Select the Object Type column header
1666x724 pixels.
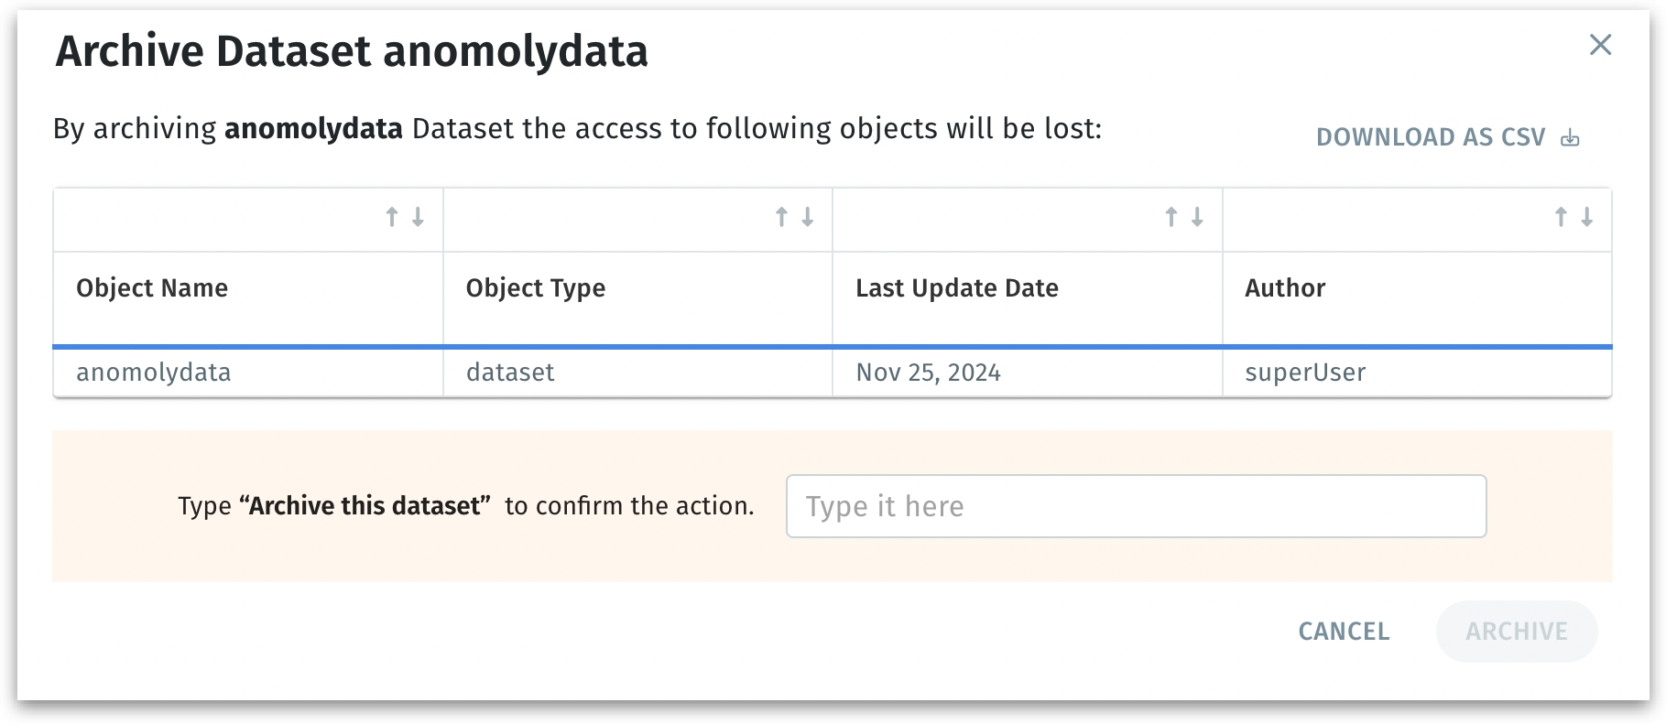tap(536, 288)
